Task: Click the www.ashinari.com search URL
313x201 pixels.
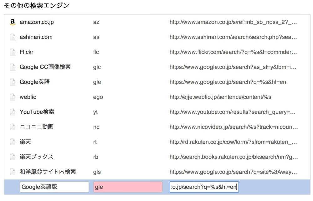Action: point(233,37)
